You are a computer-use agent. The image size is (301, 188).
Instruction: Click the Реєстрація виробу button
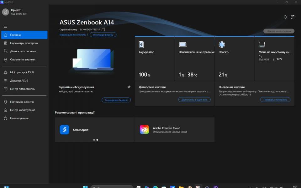(x=103, y=35)
